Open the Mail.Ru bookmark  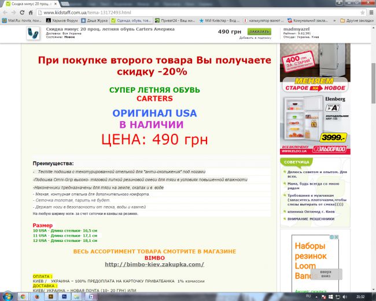click(x=20, y=20)
